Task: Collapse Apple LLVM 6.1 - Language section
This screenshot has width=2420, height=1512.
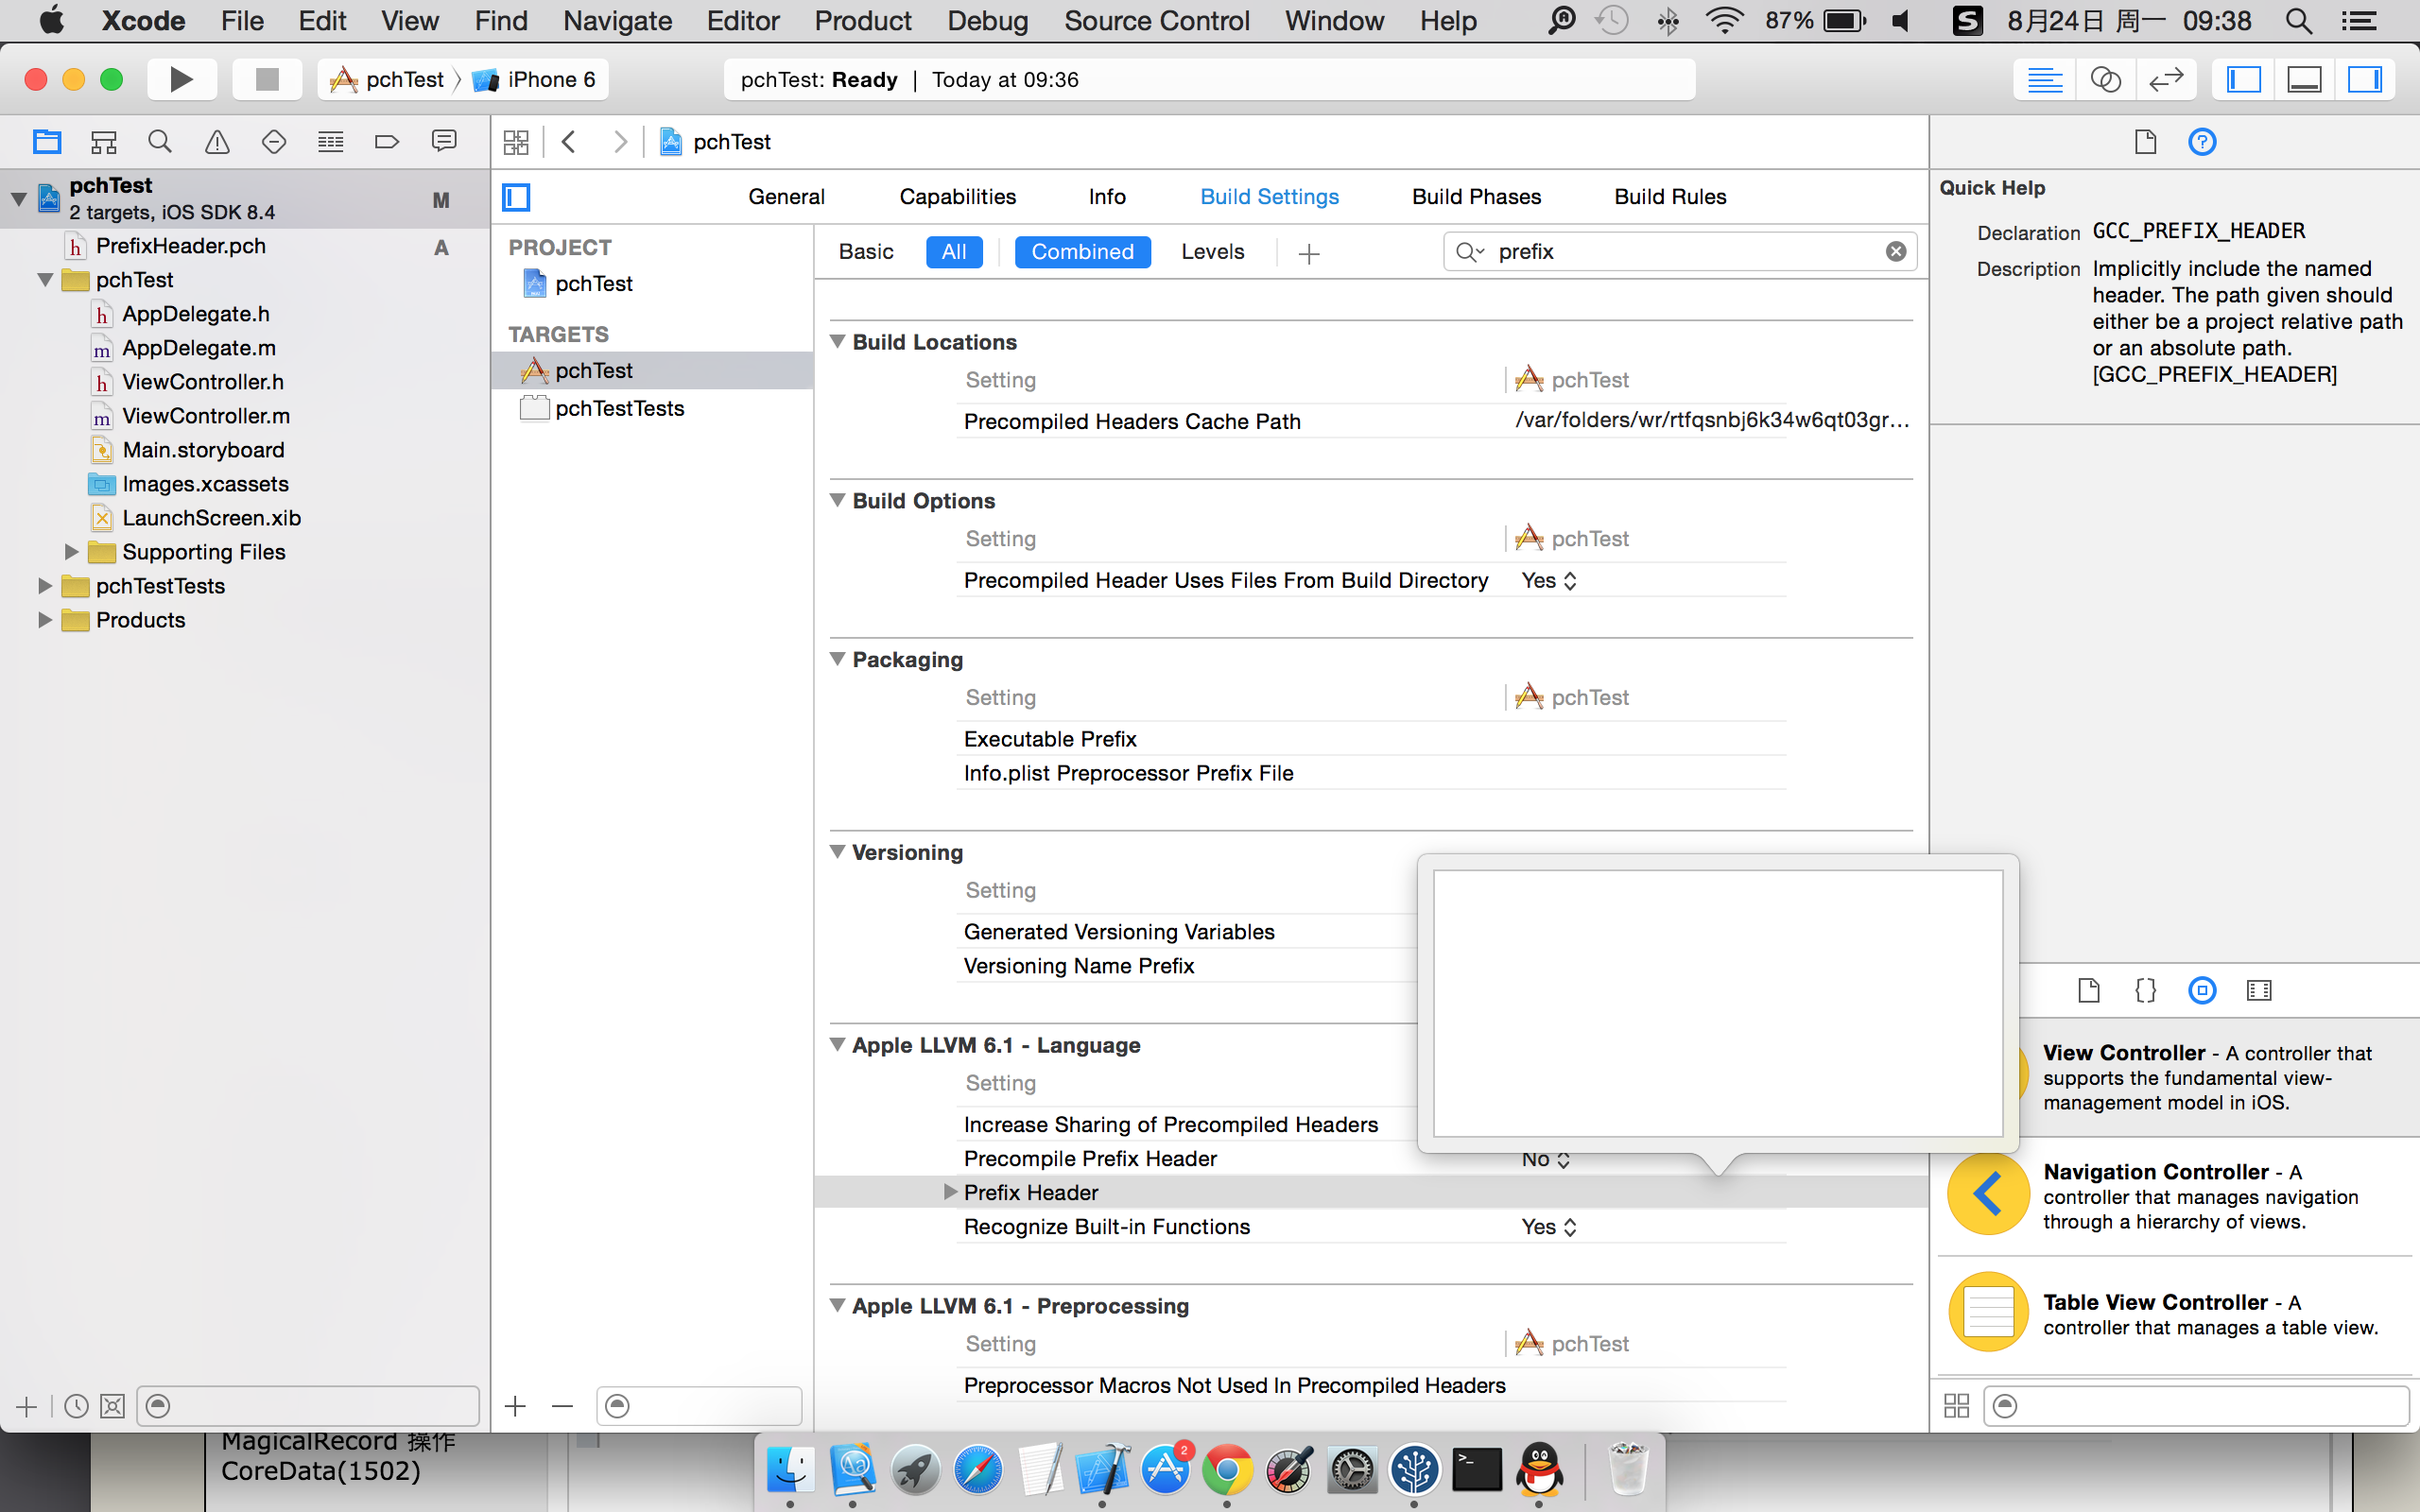Action: click(x=838, y=1045)
